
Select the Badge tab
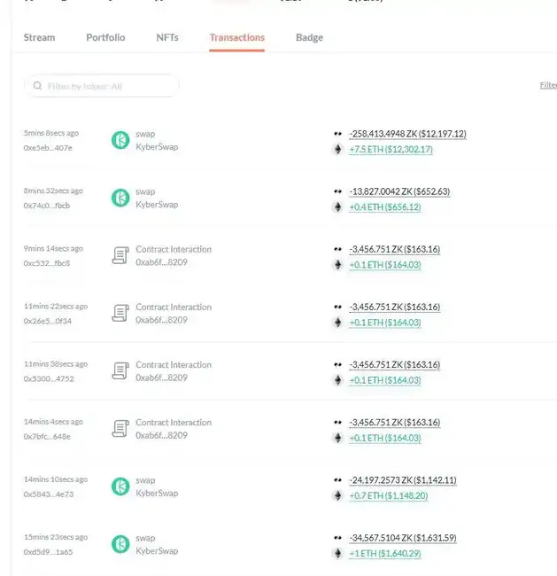(x=309, y=37)
